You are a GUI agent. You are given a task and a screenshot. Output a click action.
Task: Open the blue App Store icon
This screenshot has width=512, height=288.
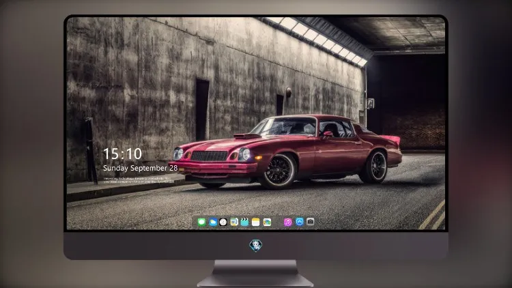pos(300,222)
